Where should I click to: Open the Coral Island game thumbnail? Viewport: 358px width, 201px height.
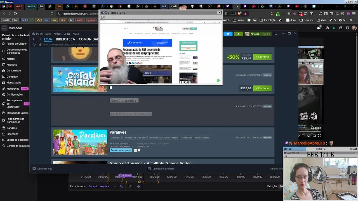click(x=80, y=80)
